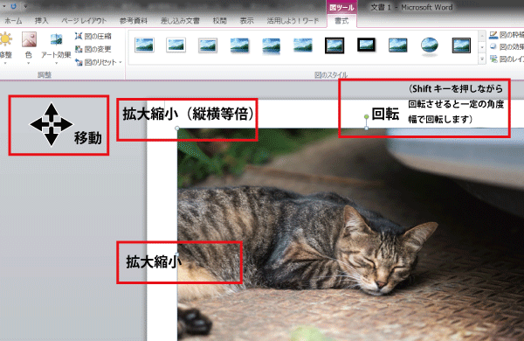Image resolution: width=524 pixels, height=341 pixels.
Task: Apply the Beveled Matte White picture style
Action: [176, 45]
